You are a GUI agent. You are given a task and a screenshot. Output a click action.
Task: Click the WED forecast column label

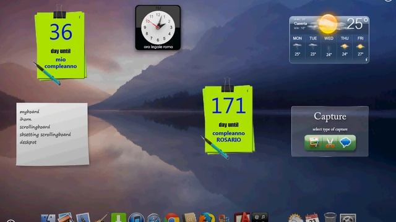coord(329,38)
